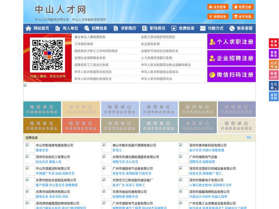The height and width of the screenshot is (209, 279).
Task: Open 中山市斯逸莱电器有限公司 company link
Action: pyautogui.click(x=55, y=145)
